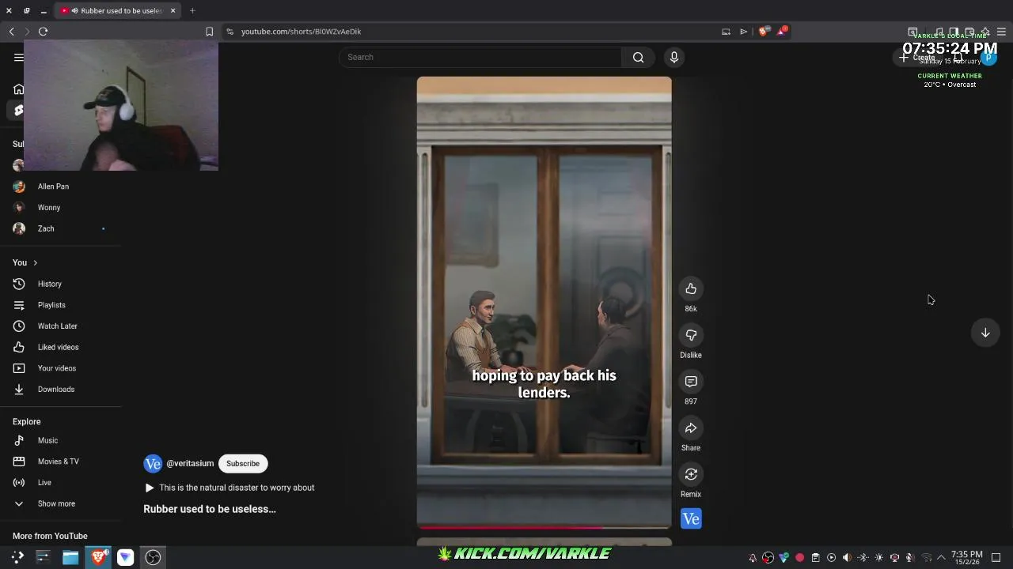Open the file manager from taskbar
The height and width of the screenshot is (569, 1013).
70,557
